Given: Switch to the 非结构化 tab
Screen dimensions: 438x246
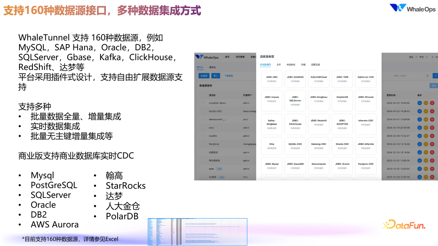Looking at the screenshot, I should [291, 65].
